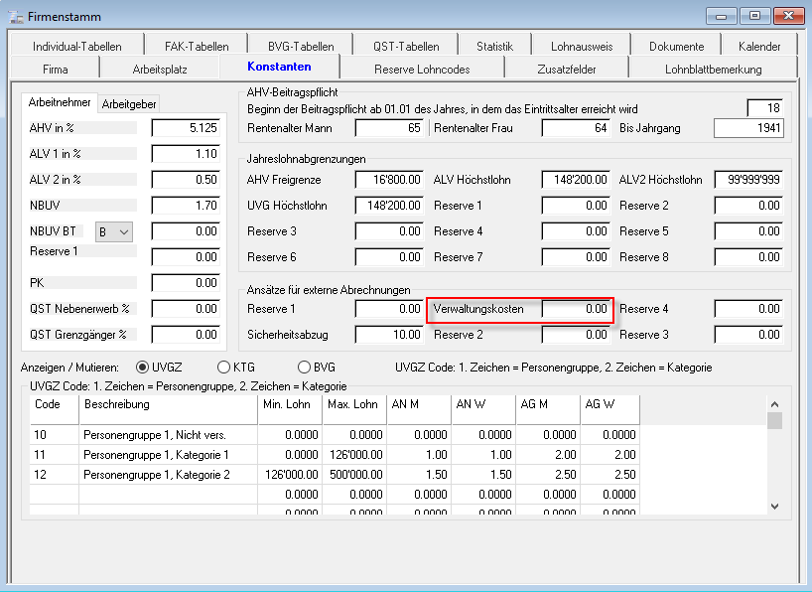This screenshot has width=812, height=592.
Task: Click the Max. Lohn column header
Action: [x=354, y=409]
